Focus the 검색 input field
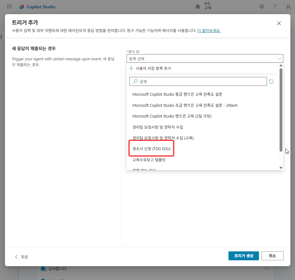 click(x=198, y=82)
